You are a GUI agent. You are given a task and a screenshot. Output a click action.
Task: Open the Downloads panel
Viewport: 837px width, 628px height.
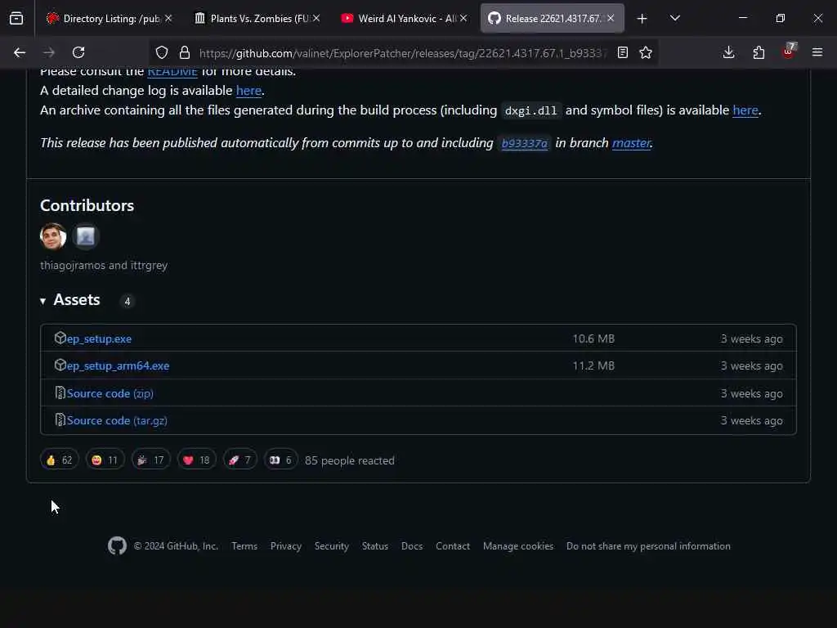pos(728,52)
